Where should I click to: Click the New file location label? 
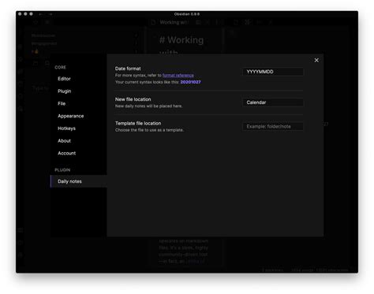coord(133,99)
